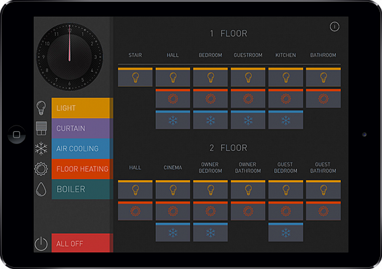Toggle the 1st floor Stair light
Viewport: 382px width, 269px height.
[135, 77]
